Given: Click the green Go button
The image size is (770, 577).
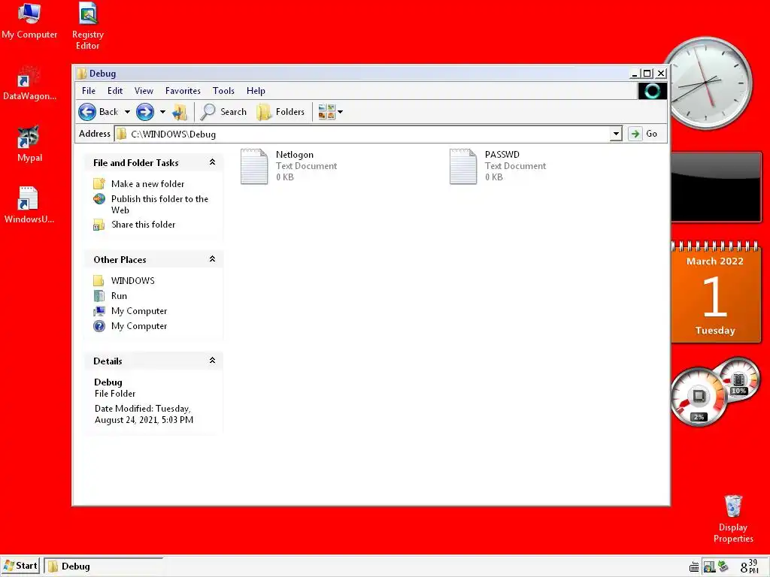Looking at the screenshot, I should tap(644, 134).
